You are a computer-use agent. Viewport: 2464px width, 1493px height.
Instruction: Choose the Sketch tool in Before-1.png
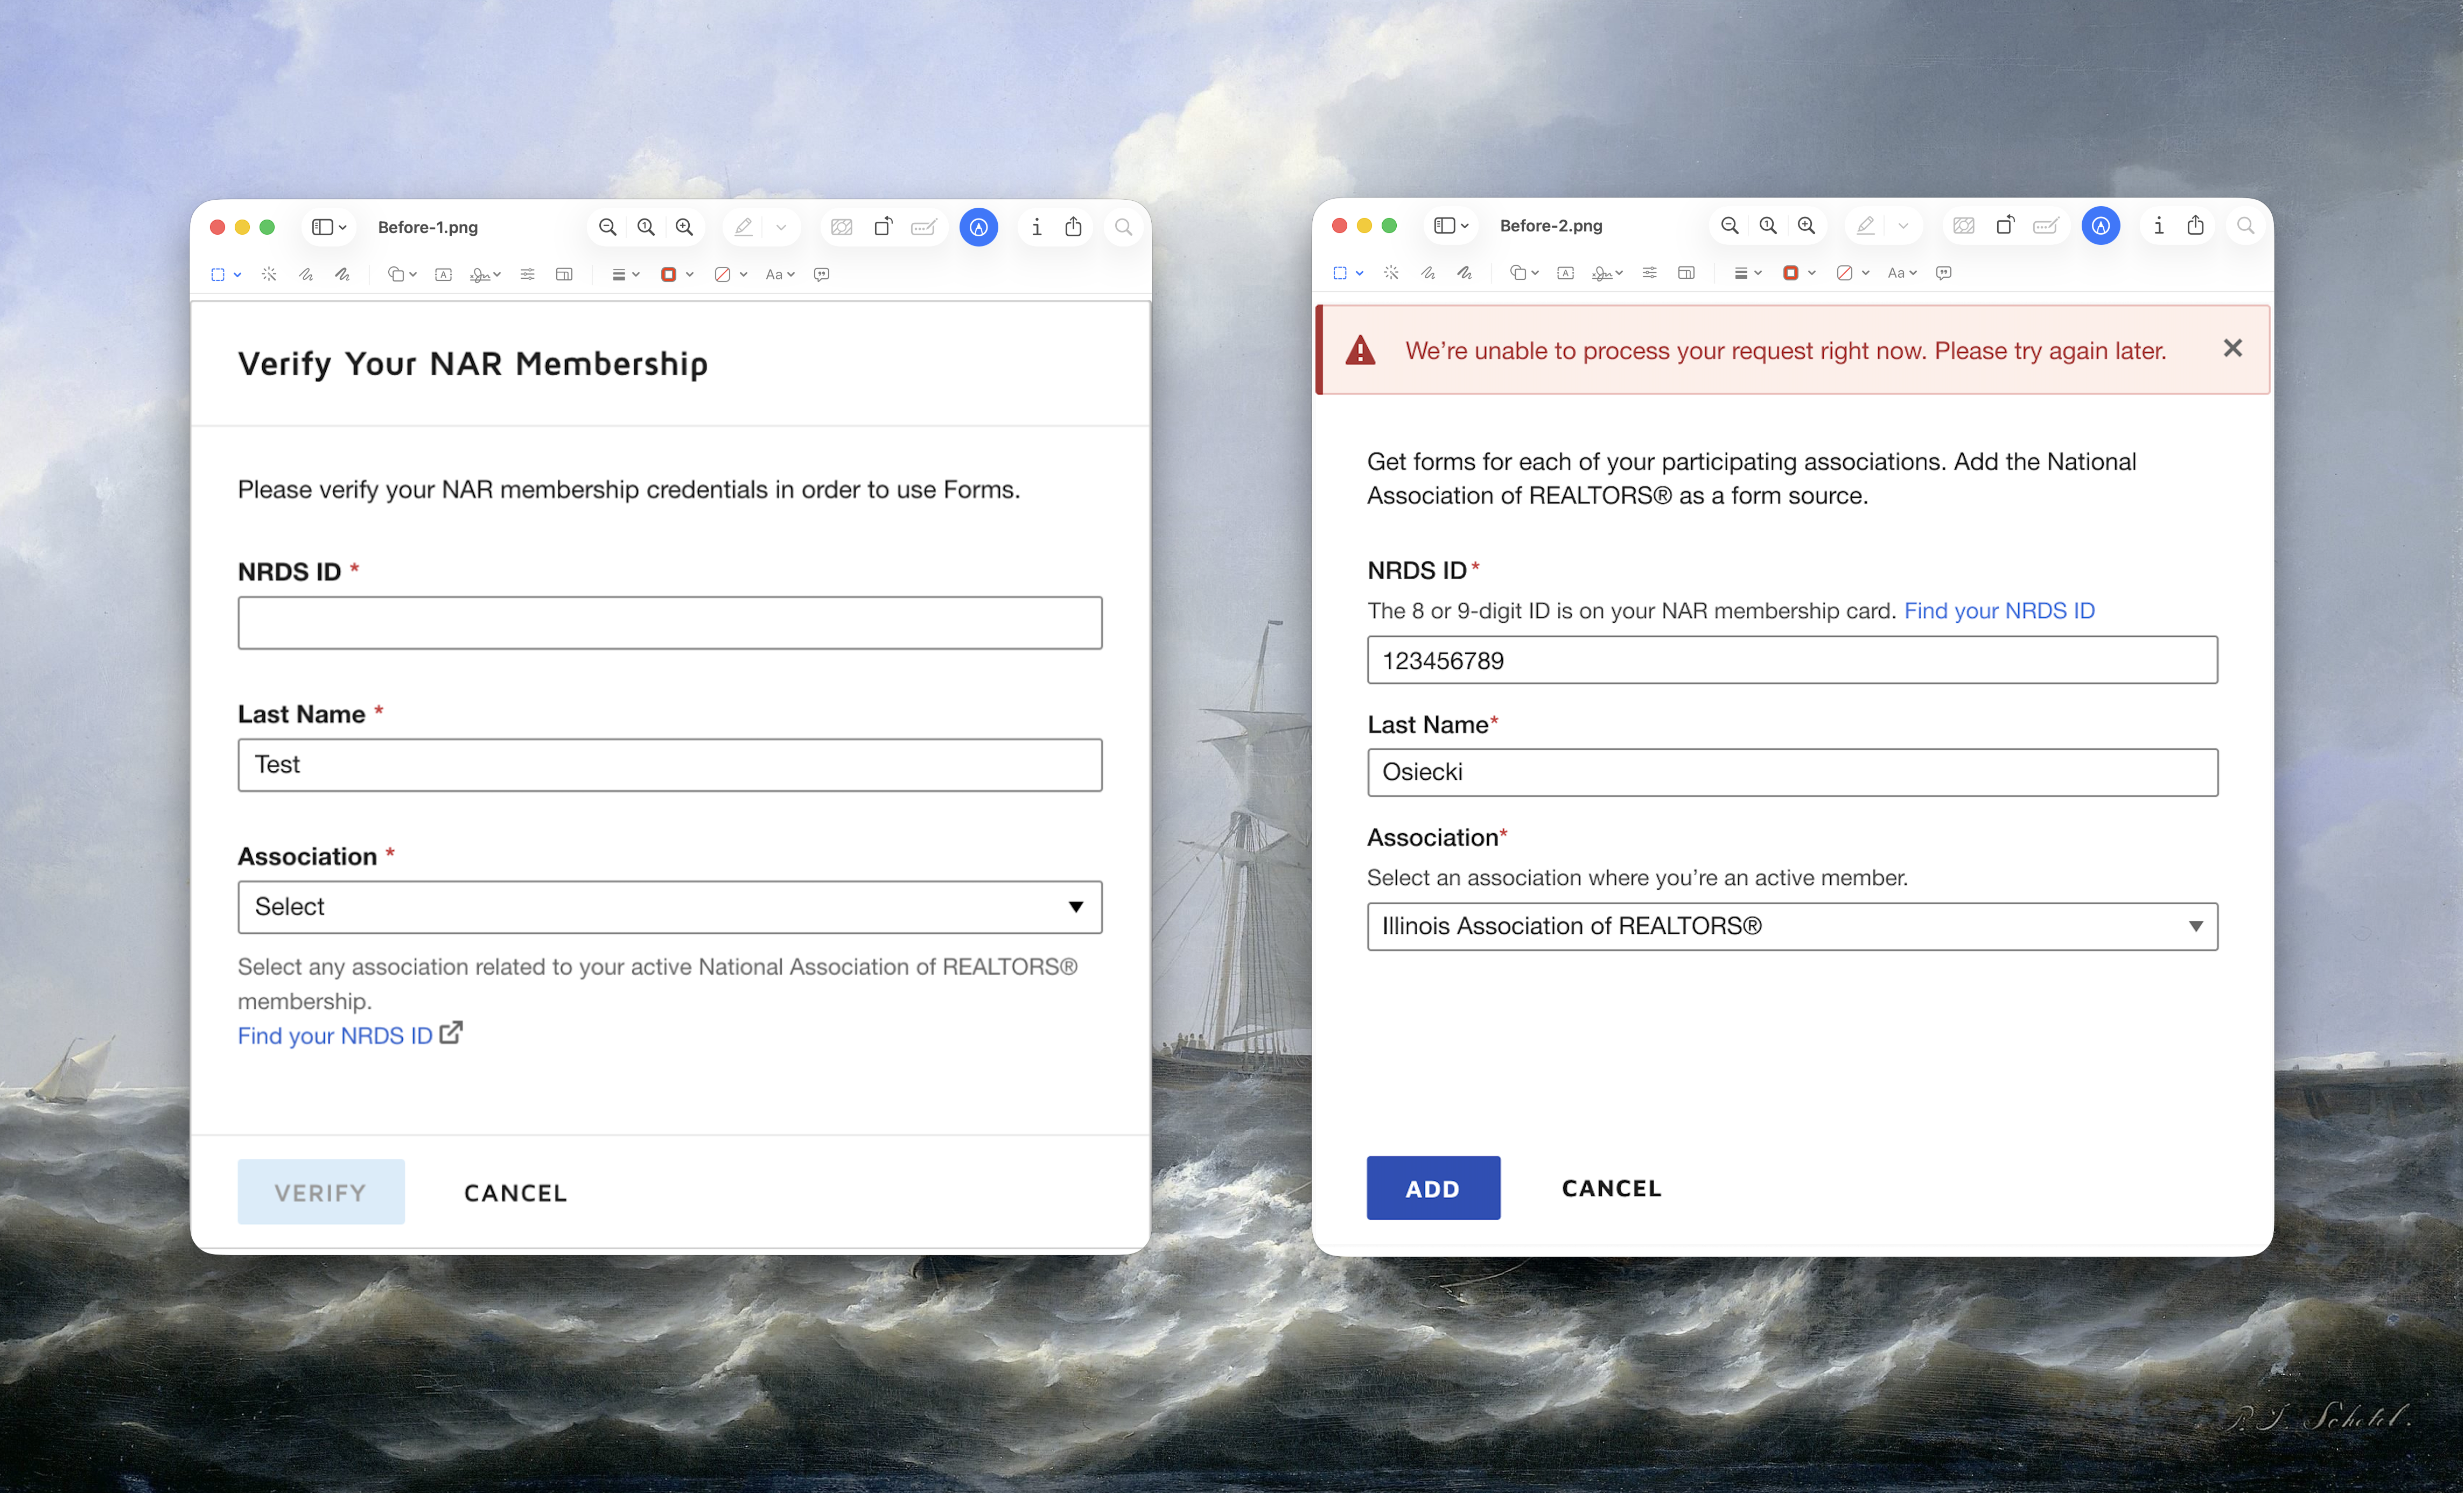coord(306,274)
